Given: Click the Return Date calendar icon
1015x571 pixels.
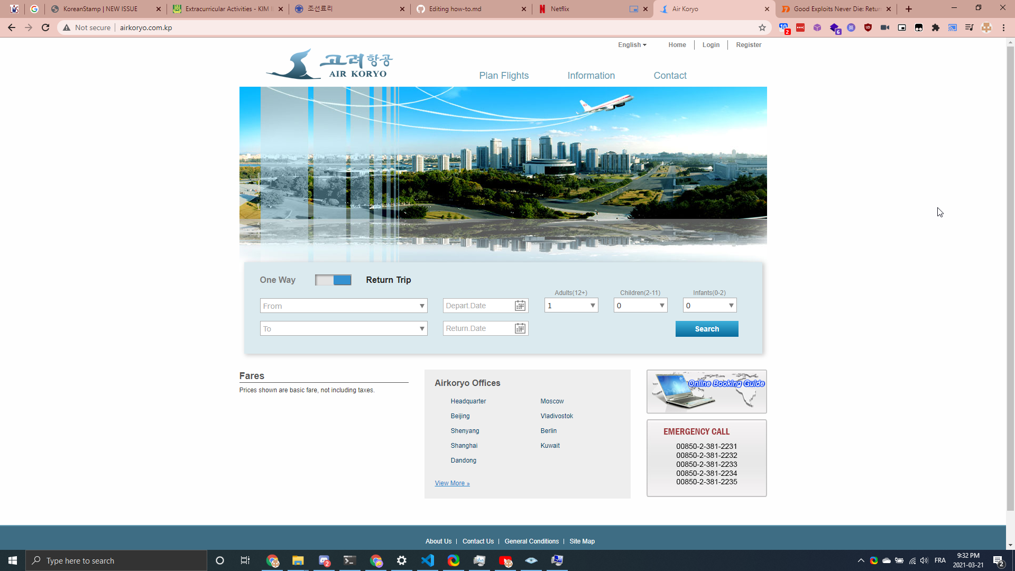Looking at the screenshot, I should click(520, 328).
